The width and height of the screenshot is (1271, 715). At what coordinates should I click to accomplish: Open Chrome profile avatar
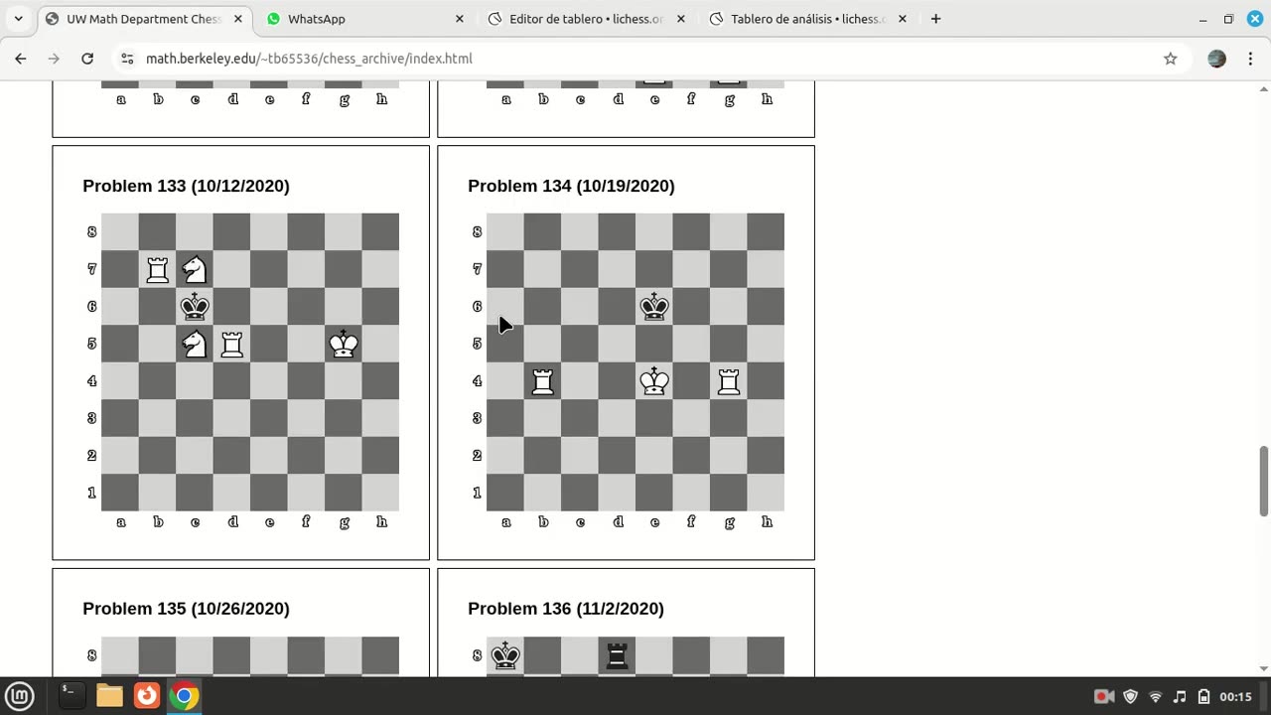[1216, 59]
